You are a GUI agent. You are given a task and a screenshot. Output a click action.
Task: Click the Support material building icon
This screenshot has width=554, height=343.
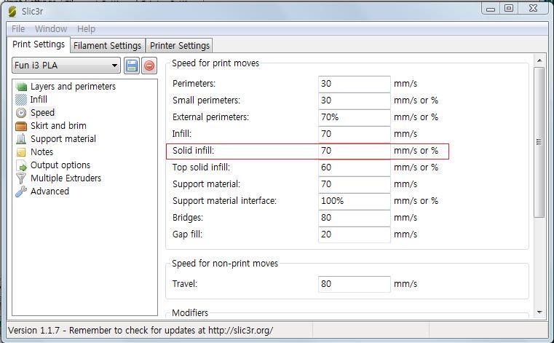[x=21, y=139]
